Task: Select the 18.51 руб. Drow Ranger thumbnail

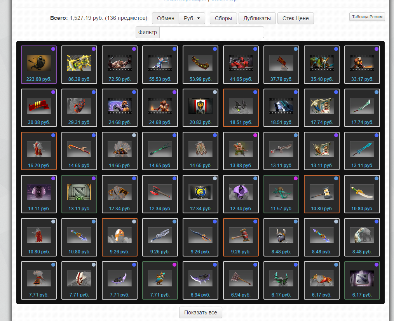Action: [281, 106]
